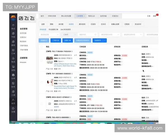Select the 全部 order status tab
Viewport: 168px width, 135px height.
(43, 24)
